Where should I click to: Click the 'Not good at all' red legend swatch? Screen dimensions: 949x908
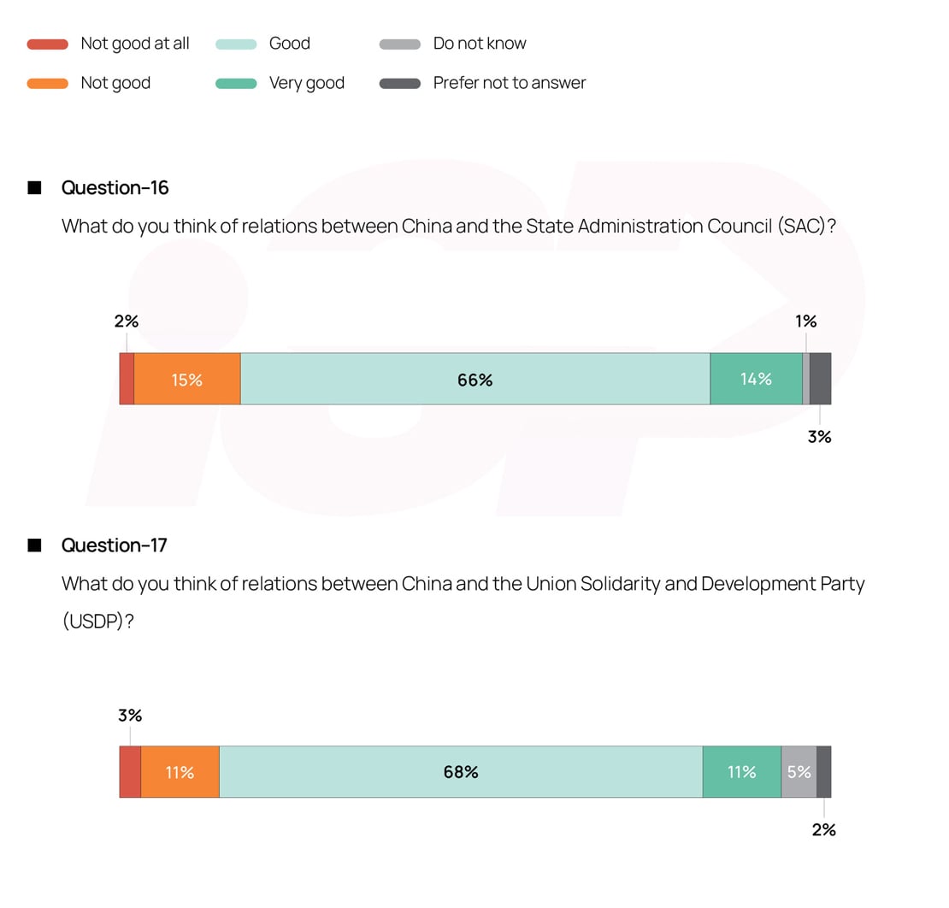pos(48,44)
